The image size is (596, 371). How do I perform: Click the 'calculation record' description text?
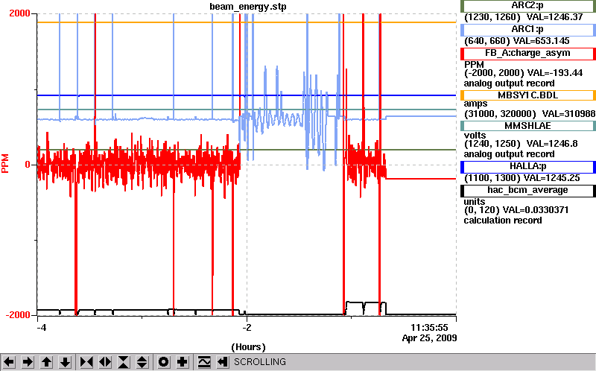coord(503,221)
